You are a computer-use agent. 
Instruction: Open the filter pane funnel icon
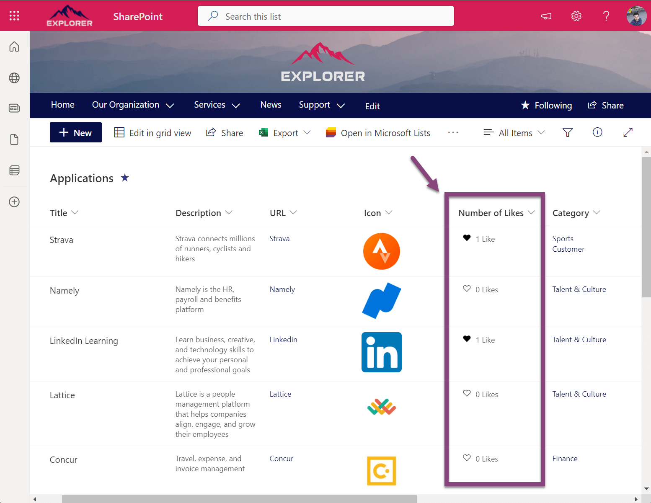click(567, 133)
